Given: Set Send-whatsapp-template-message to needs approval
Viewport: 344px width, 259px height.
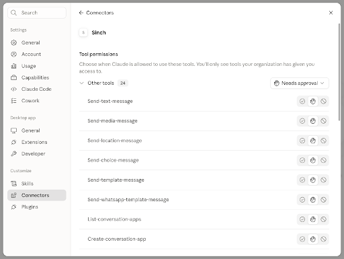Looking at the screenshot, I should click(313, 200).
